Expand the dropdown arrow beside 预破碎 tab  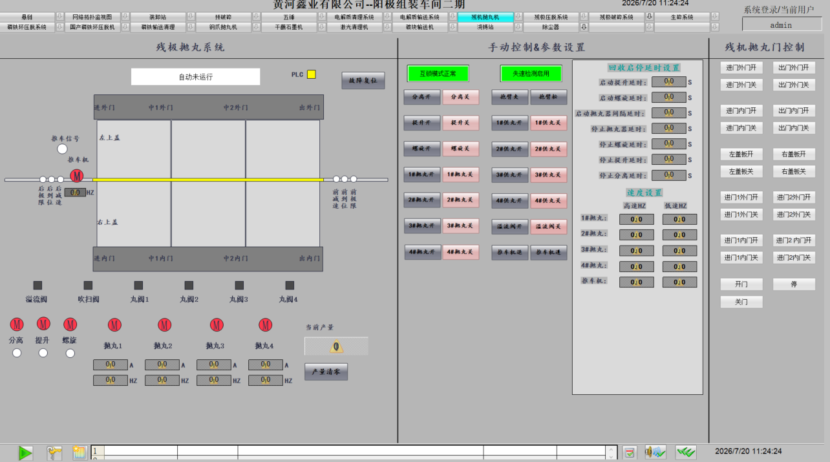pos(256,17)
